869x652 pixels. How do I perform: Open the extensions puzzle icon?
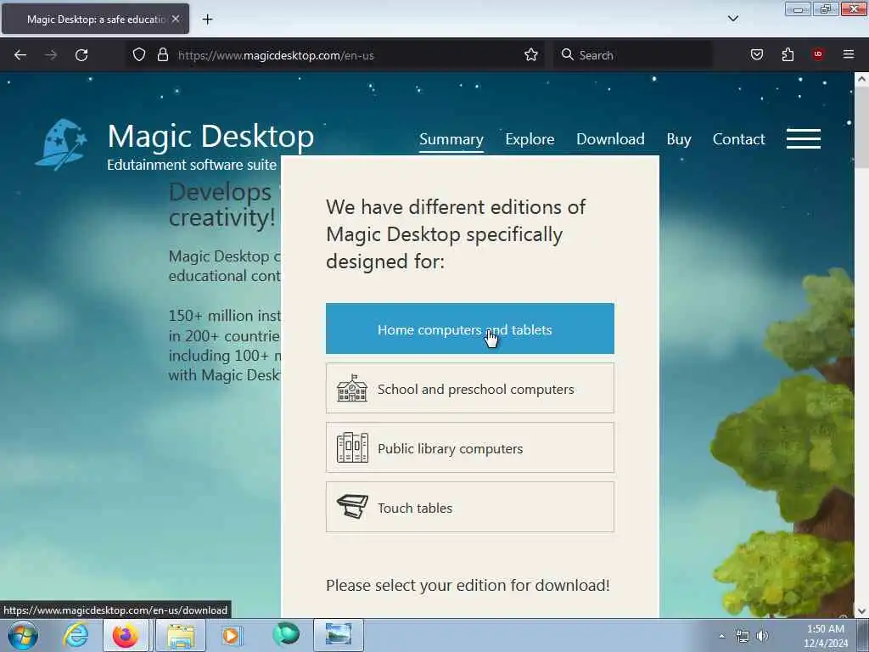(x=788, y=55)
